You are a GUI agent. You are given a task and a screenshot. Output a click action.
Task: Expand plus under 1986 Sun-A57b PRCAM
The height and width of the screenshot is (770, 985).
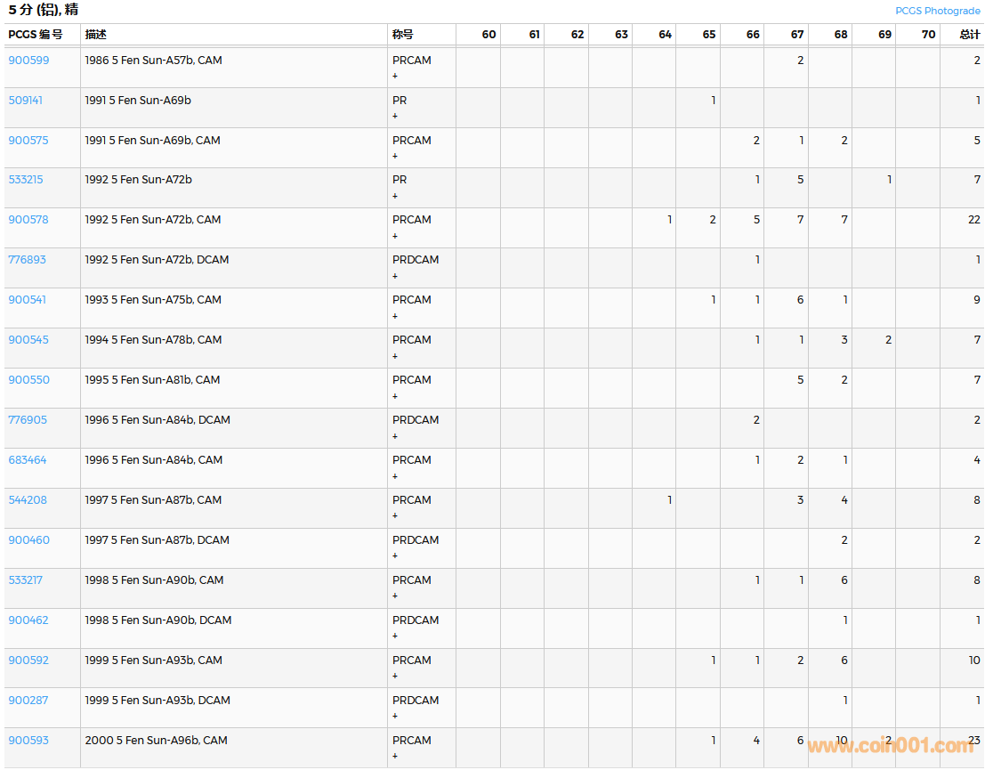point(395,77)
